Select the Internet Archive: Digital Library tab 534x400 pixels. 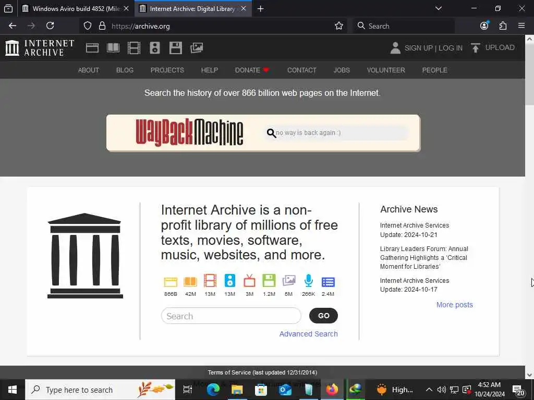click(x=193, y=8)
